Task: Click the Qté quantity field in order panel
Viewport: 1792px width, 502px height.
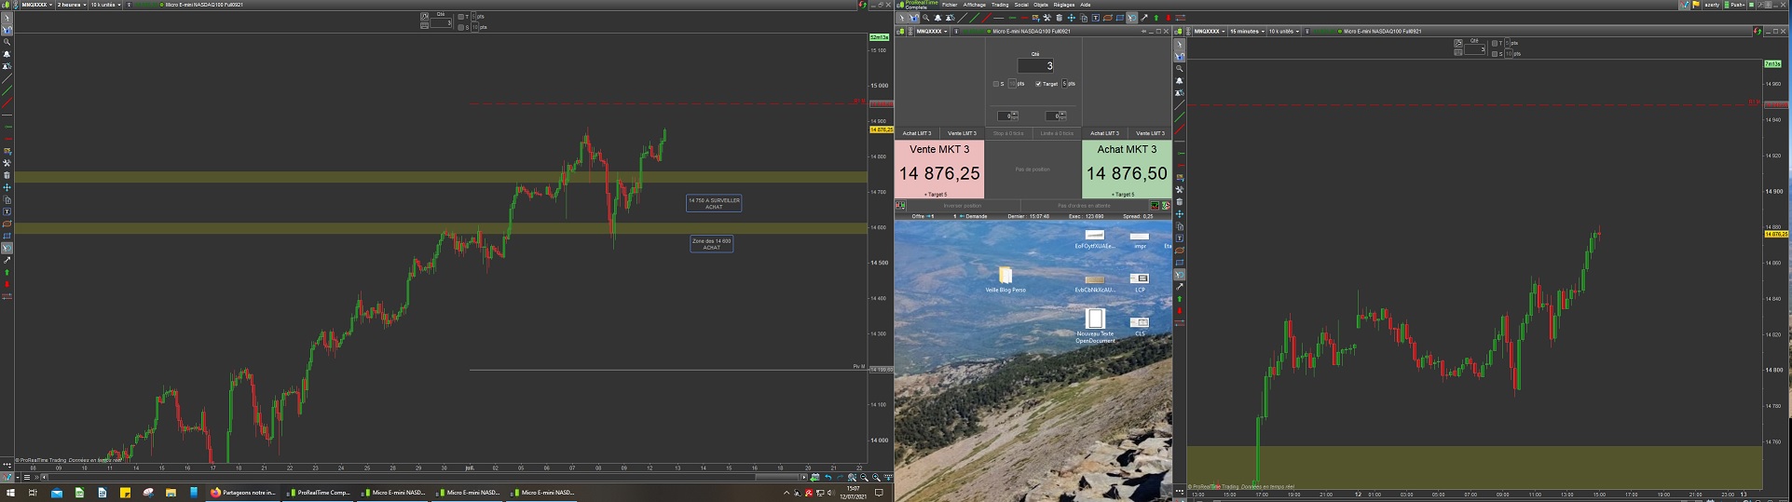Action: tap(1035, 66)
